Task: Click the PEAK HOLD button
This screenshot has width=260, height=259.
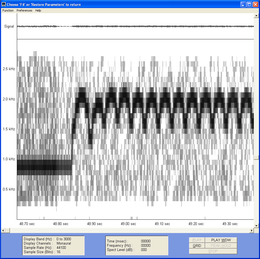Action: (x=221, y=246)
